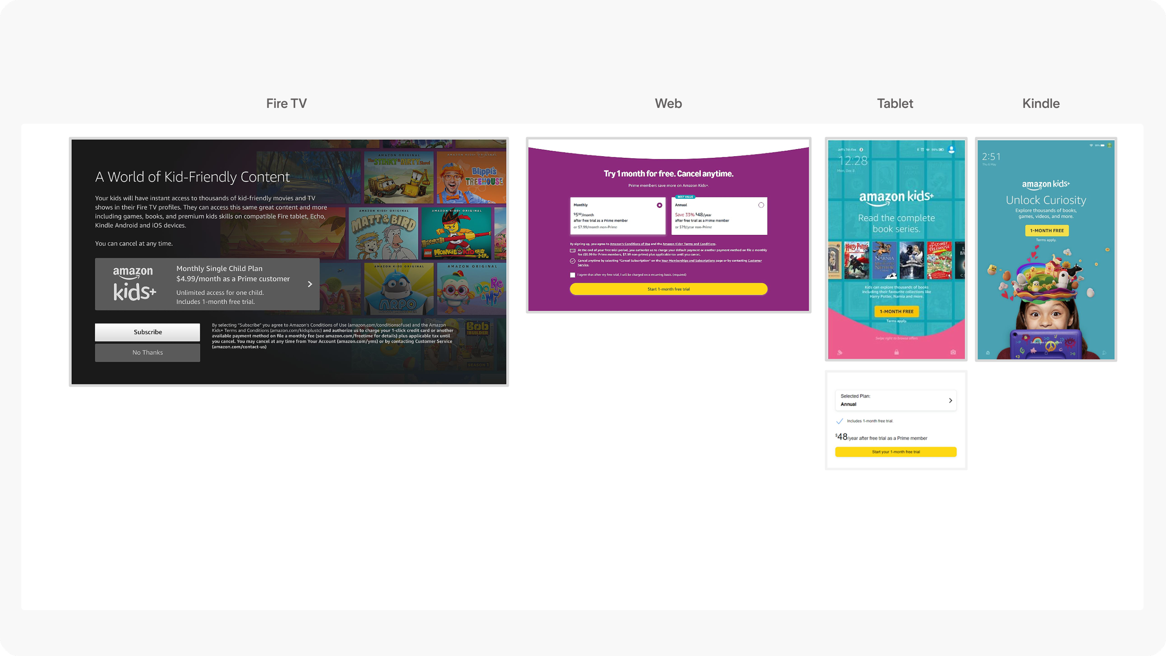Select the Matt & Bird thumbnail
This screenshot has height=656, width=1166.
384,234
